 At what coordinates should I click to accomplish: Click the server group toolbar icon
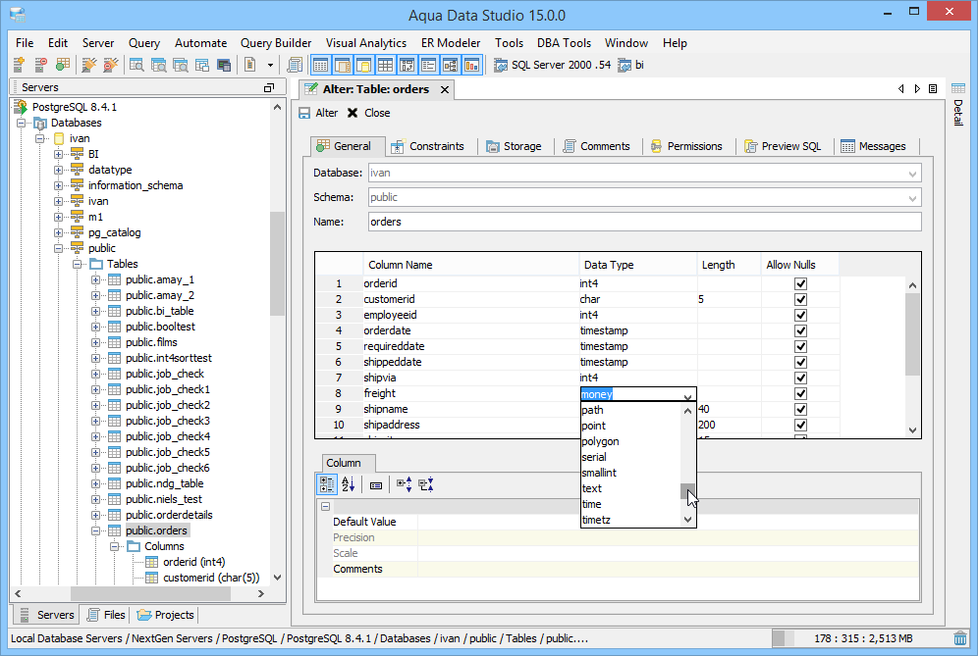click(63, 65)
